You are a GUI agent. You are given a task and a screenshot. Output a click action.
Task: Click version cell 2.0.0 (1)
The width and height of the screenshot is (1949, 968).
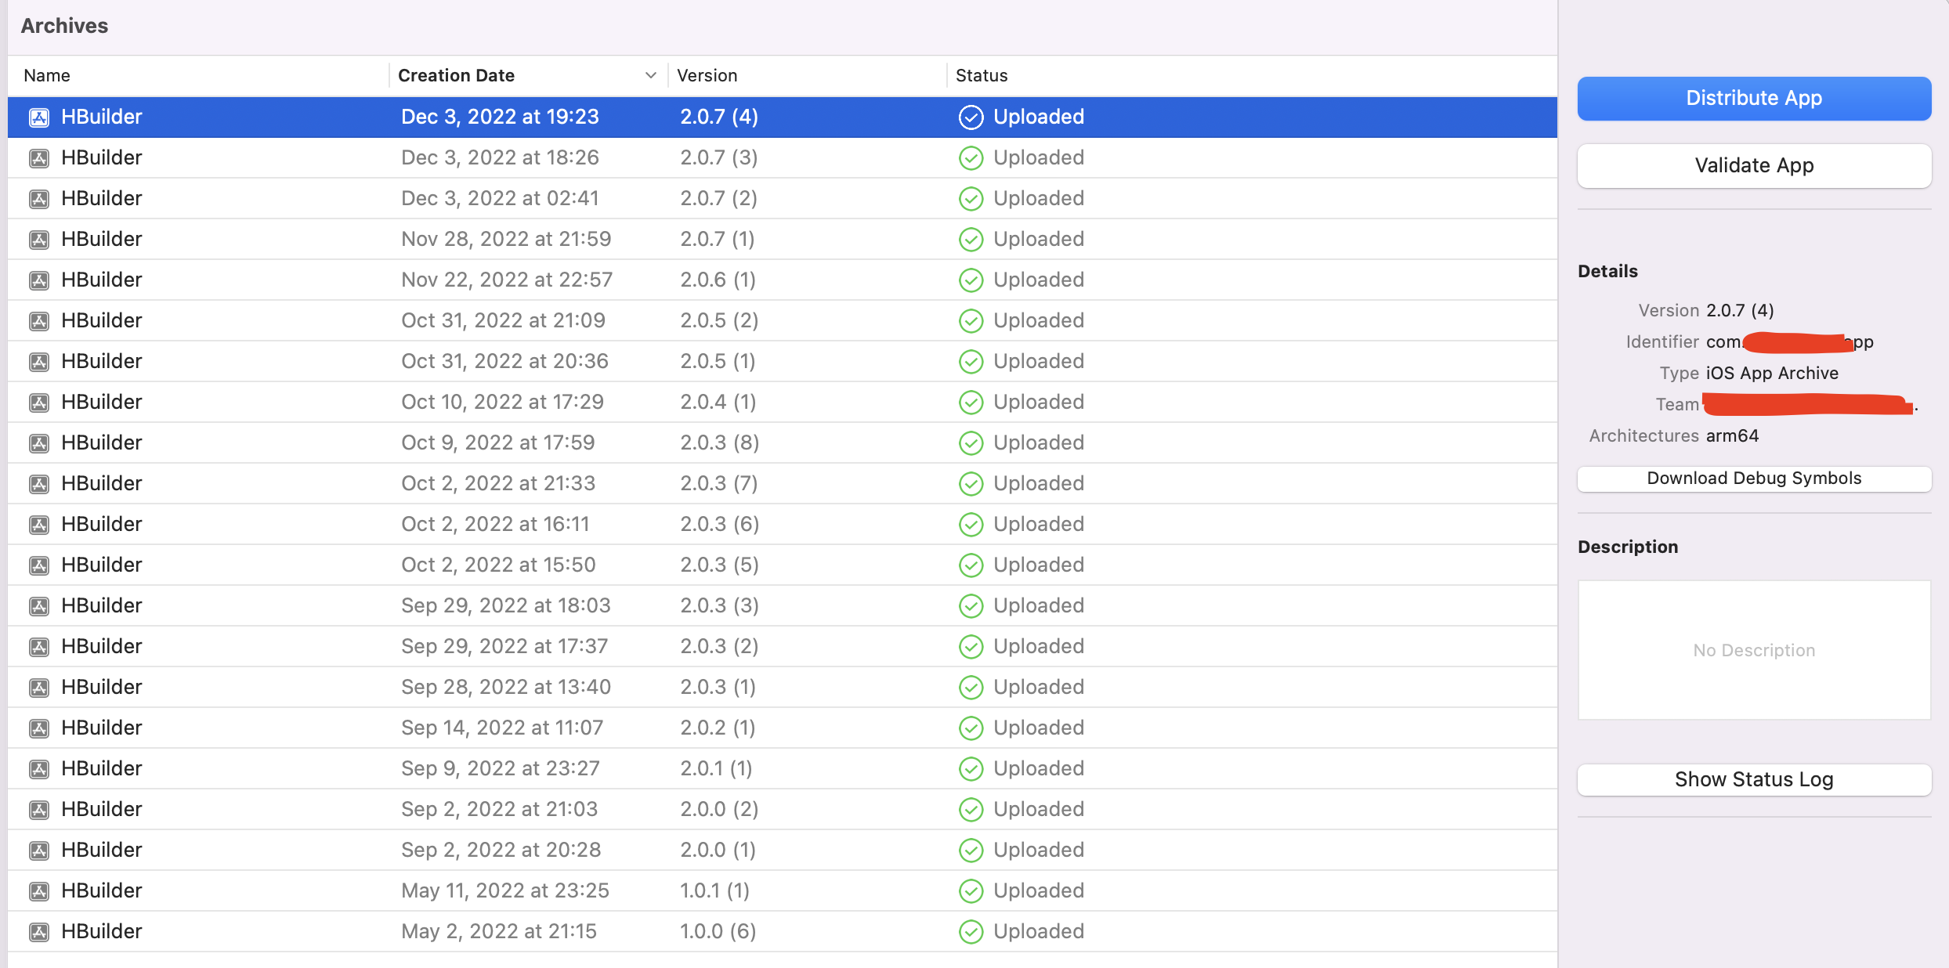pyautogui.click(x=718, y=850)
